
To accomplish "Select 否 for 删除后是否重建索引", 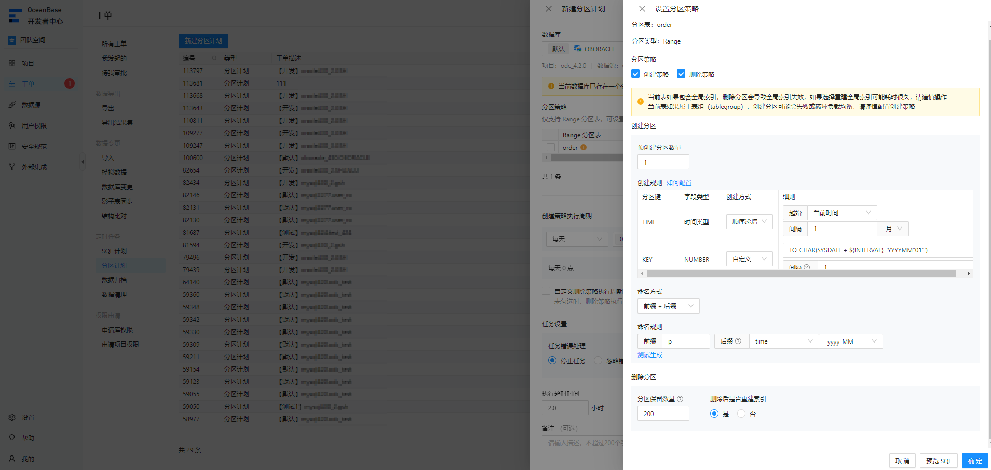I will (x=741, y=414).
